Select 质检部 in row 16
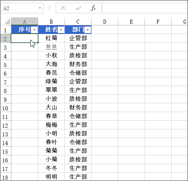The width and height of the screenshot is (188, 181). [x=78, y=160]
